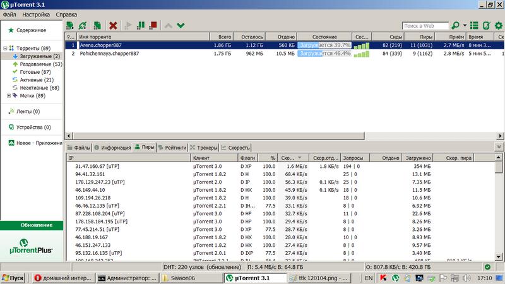Screen dimensions: 505x284
Task: Switch to the Скорость tab
Action: point(235,148)
